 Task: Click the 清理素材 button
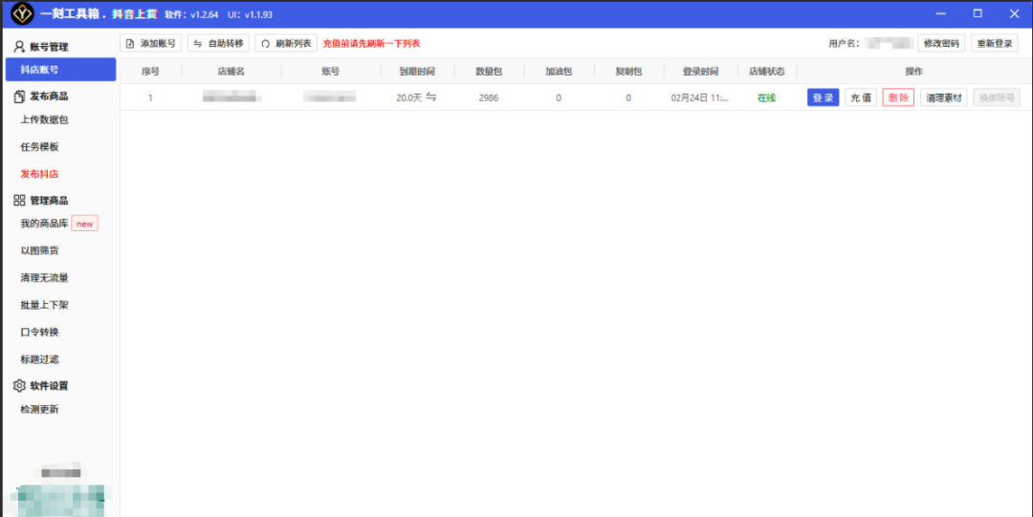(944, 97)
